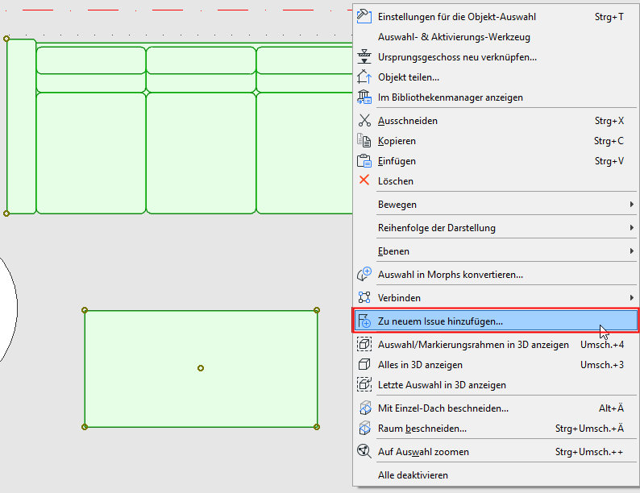640x493 pixels.
Task: Click the Umsch.+4 shortcut text
Action: pyautogui.click(x=602, y=345)
